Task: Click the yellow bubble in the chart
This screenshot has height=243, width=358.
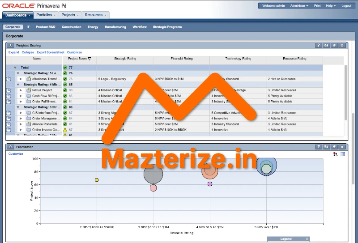Action: tap(97, 180)
